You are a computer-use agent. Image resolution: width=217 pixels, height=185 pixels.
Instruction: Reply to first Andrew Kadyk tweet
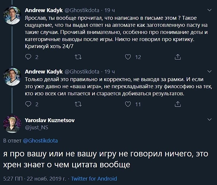(x=28, y=57)
